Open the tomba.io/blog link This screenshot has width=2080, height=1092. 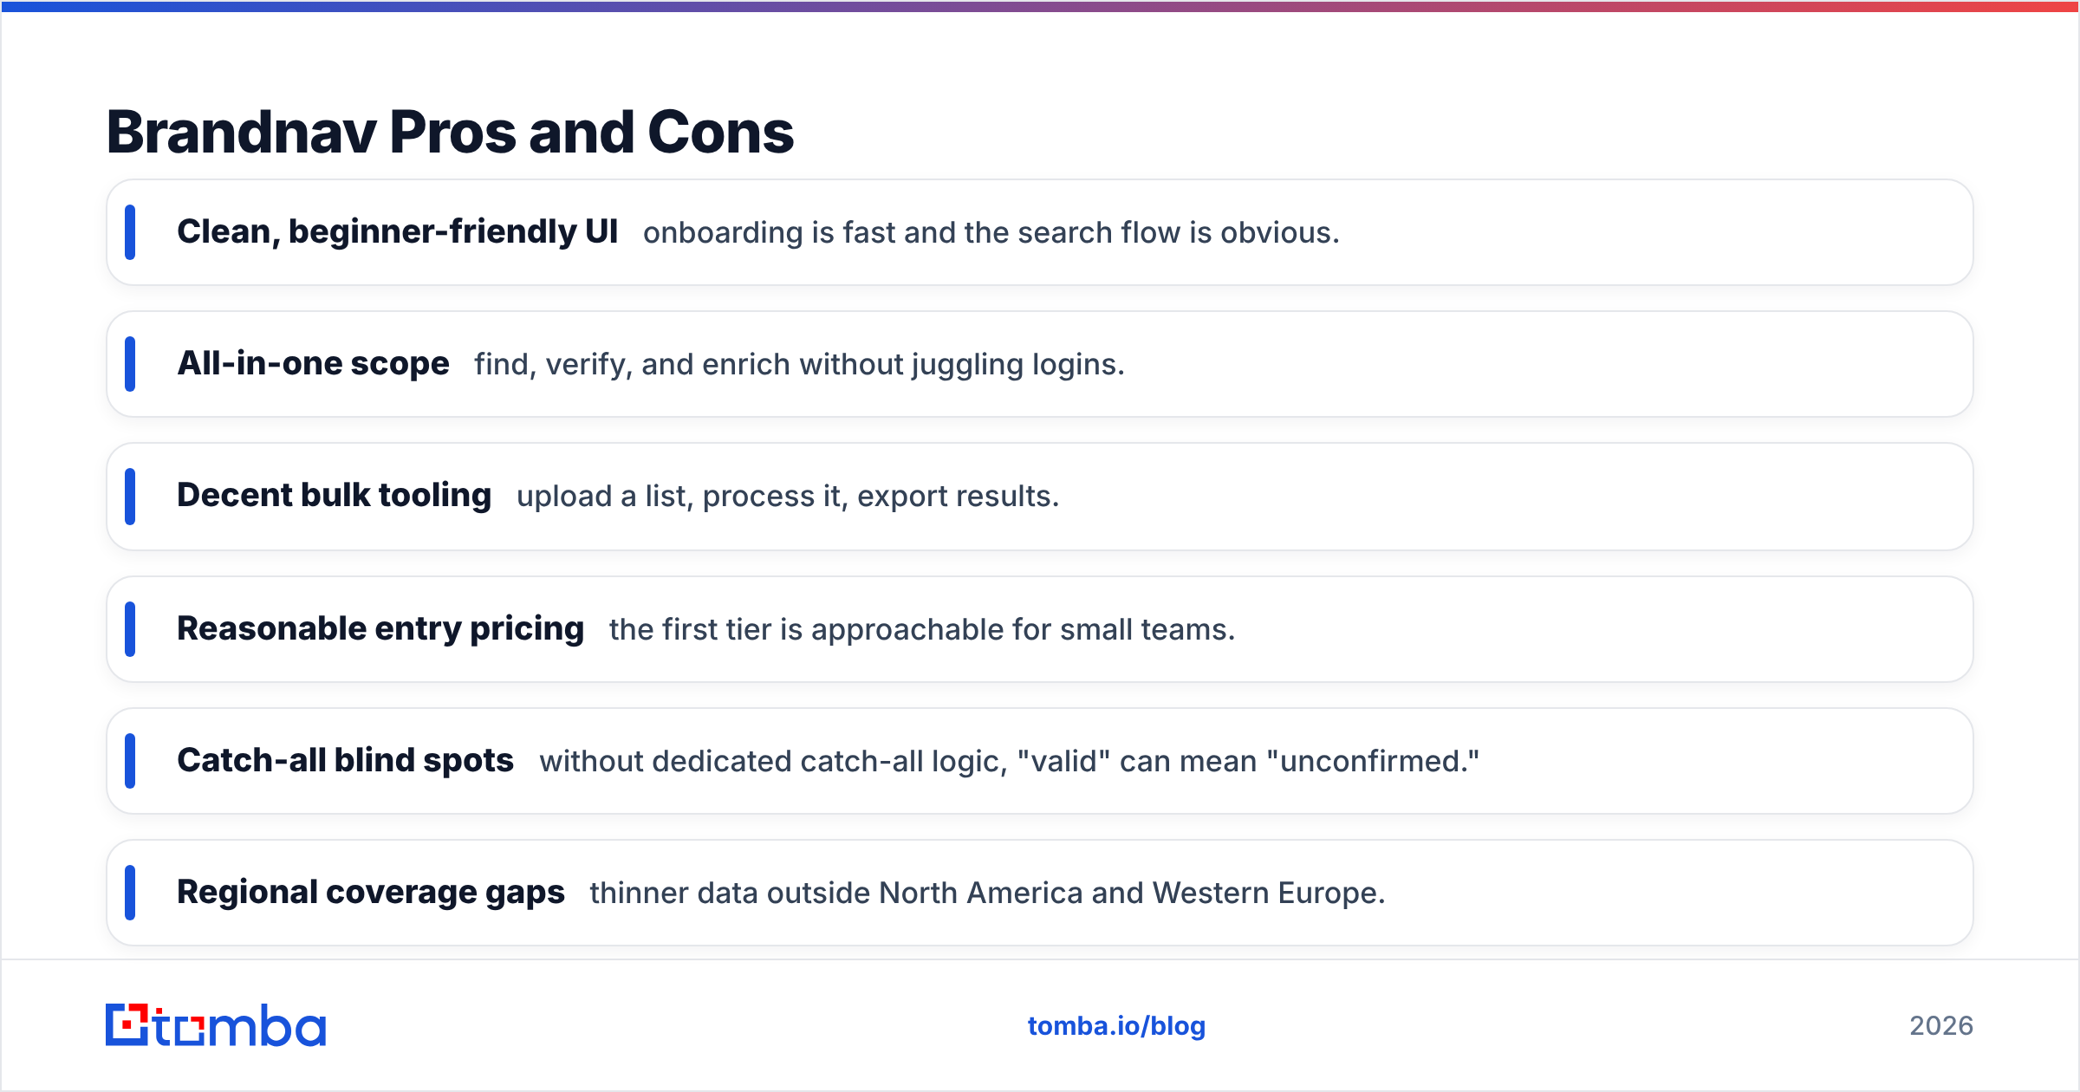click(x=1116, y=1026)
